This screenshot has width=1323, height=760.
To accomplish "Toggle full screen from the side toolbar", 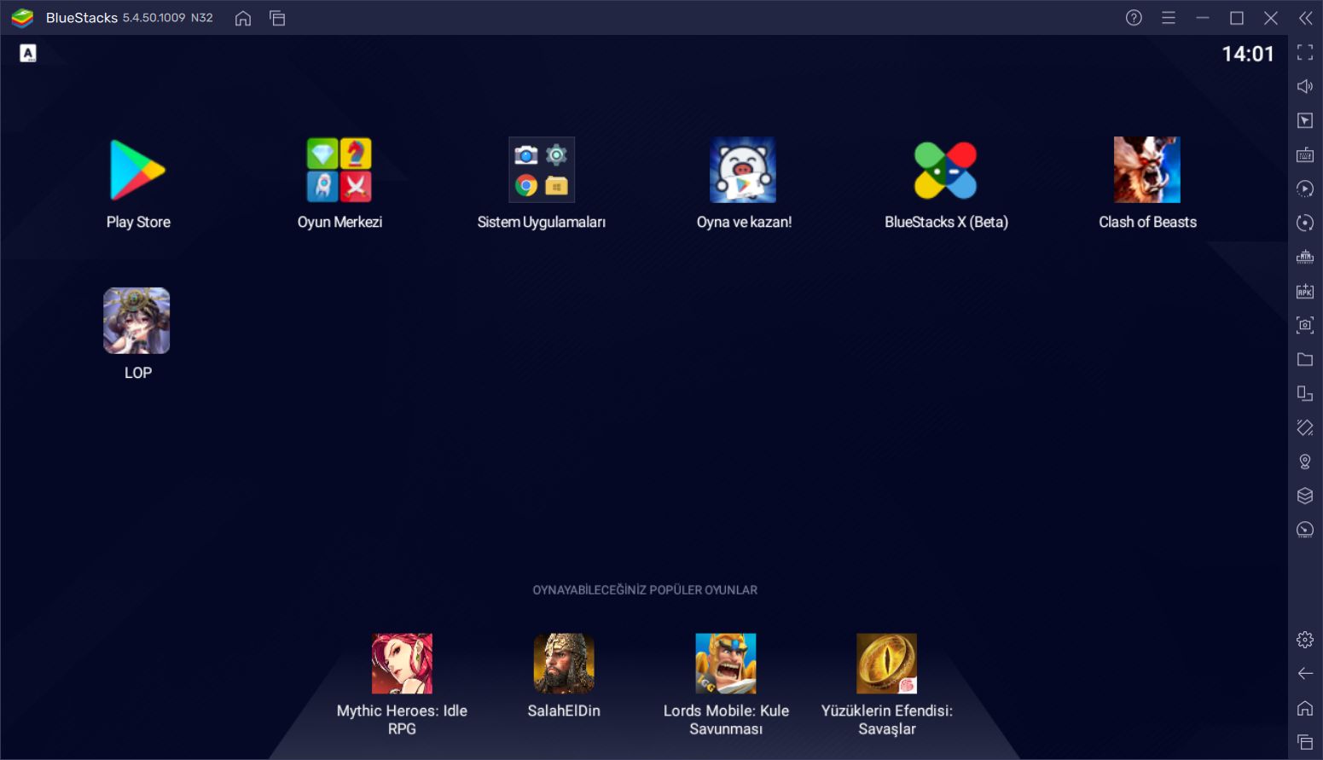I will [1305, 53].
